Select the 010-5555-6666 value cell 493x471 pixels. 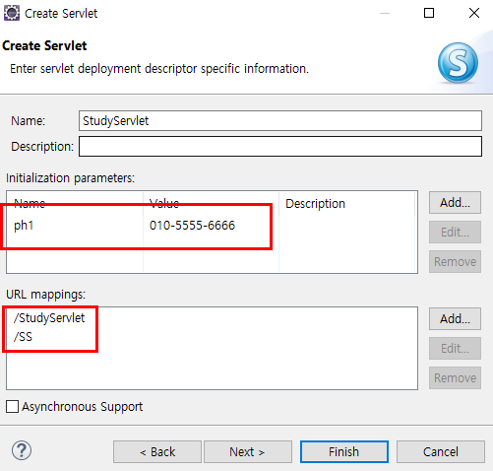point(192,226)
